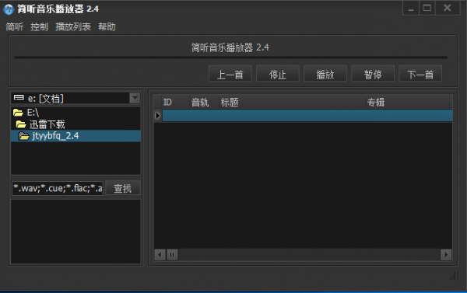Viewport: 467px width, 293px height.
Task: Click the open folder icon for jtyybfq_2.4
Action: click(23, 136)
